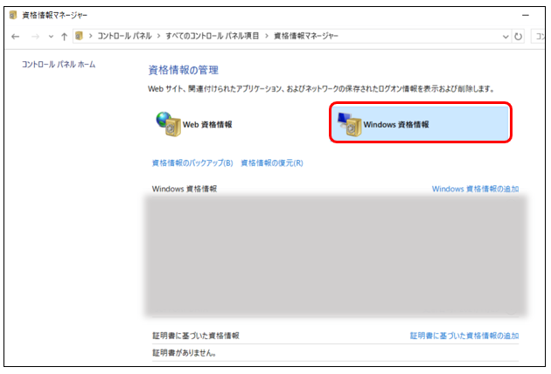
Task: Open コントロール パネル ホーム link
Action: pyautogui.click(x=59, y=65)
